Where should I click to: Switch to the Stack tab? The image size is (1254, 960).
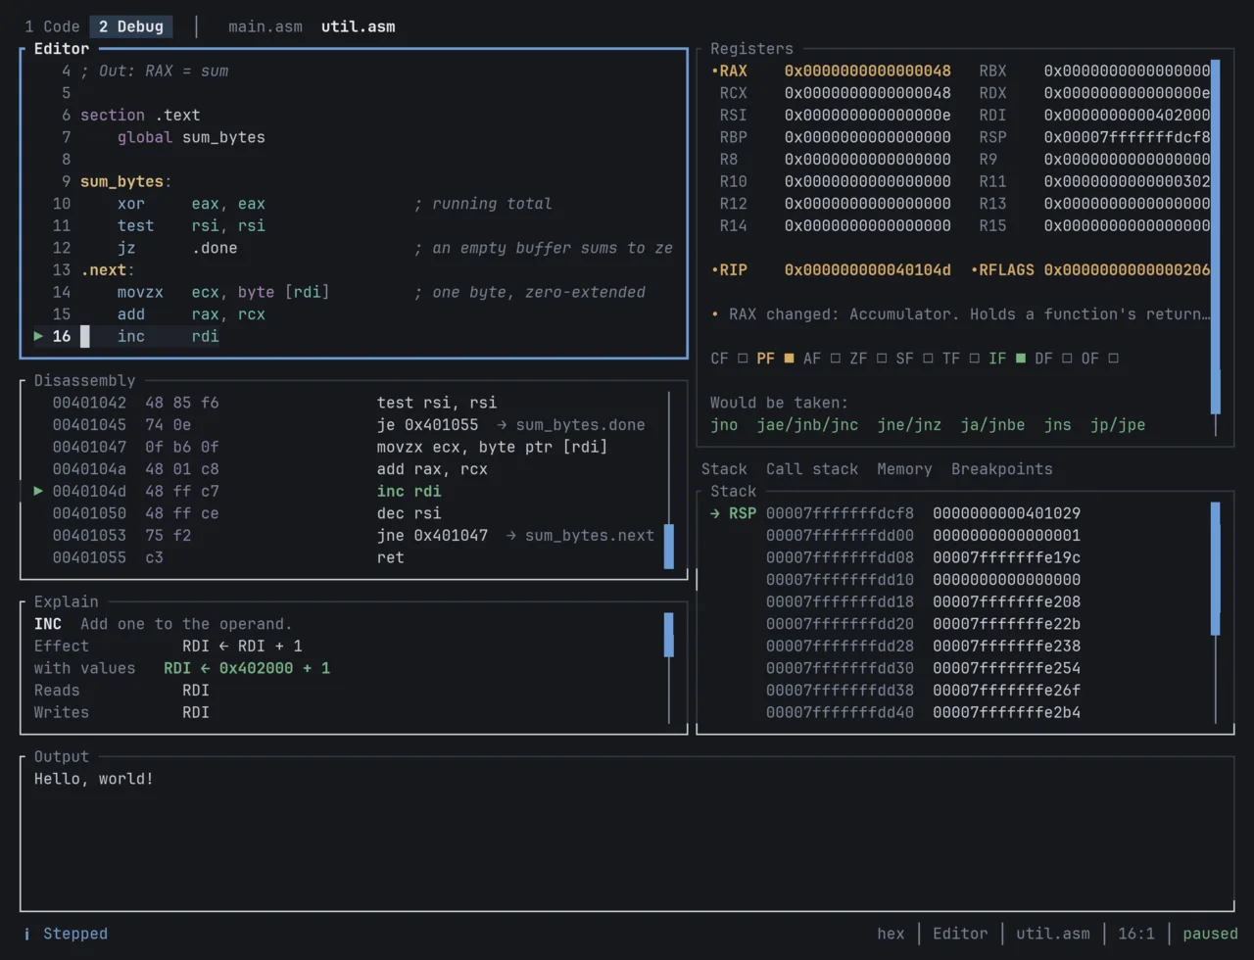[724, 469]
